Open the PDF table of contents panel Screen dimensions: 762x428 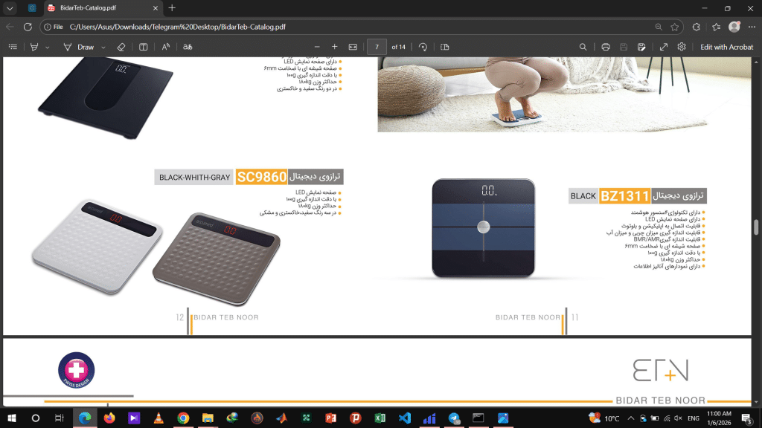pos(13,47)
